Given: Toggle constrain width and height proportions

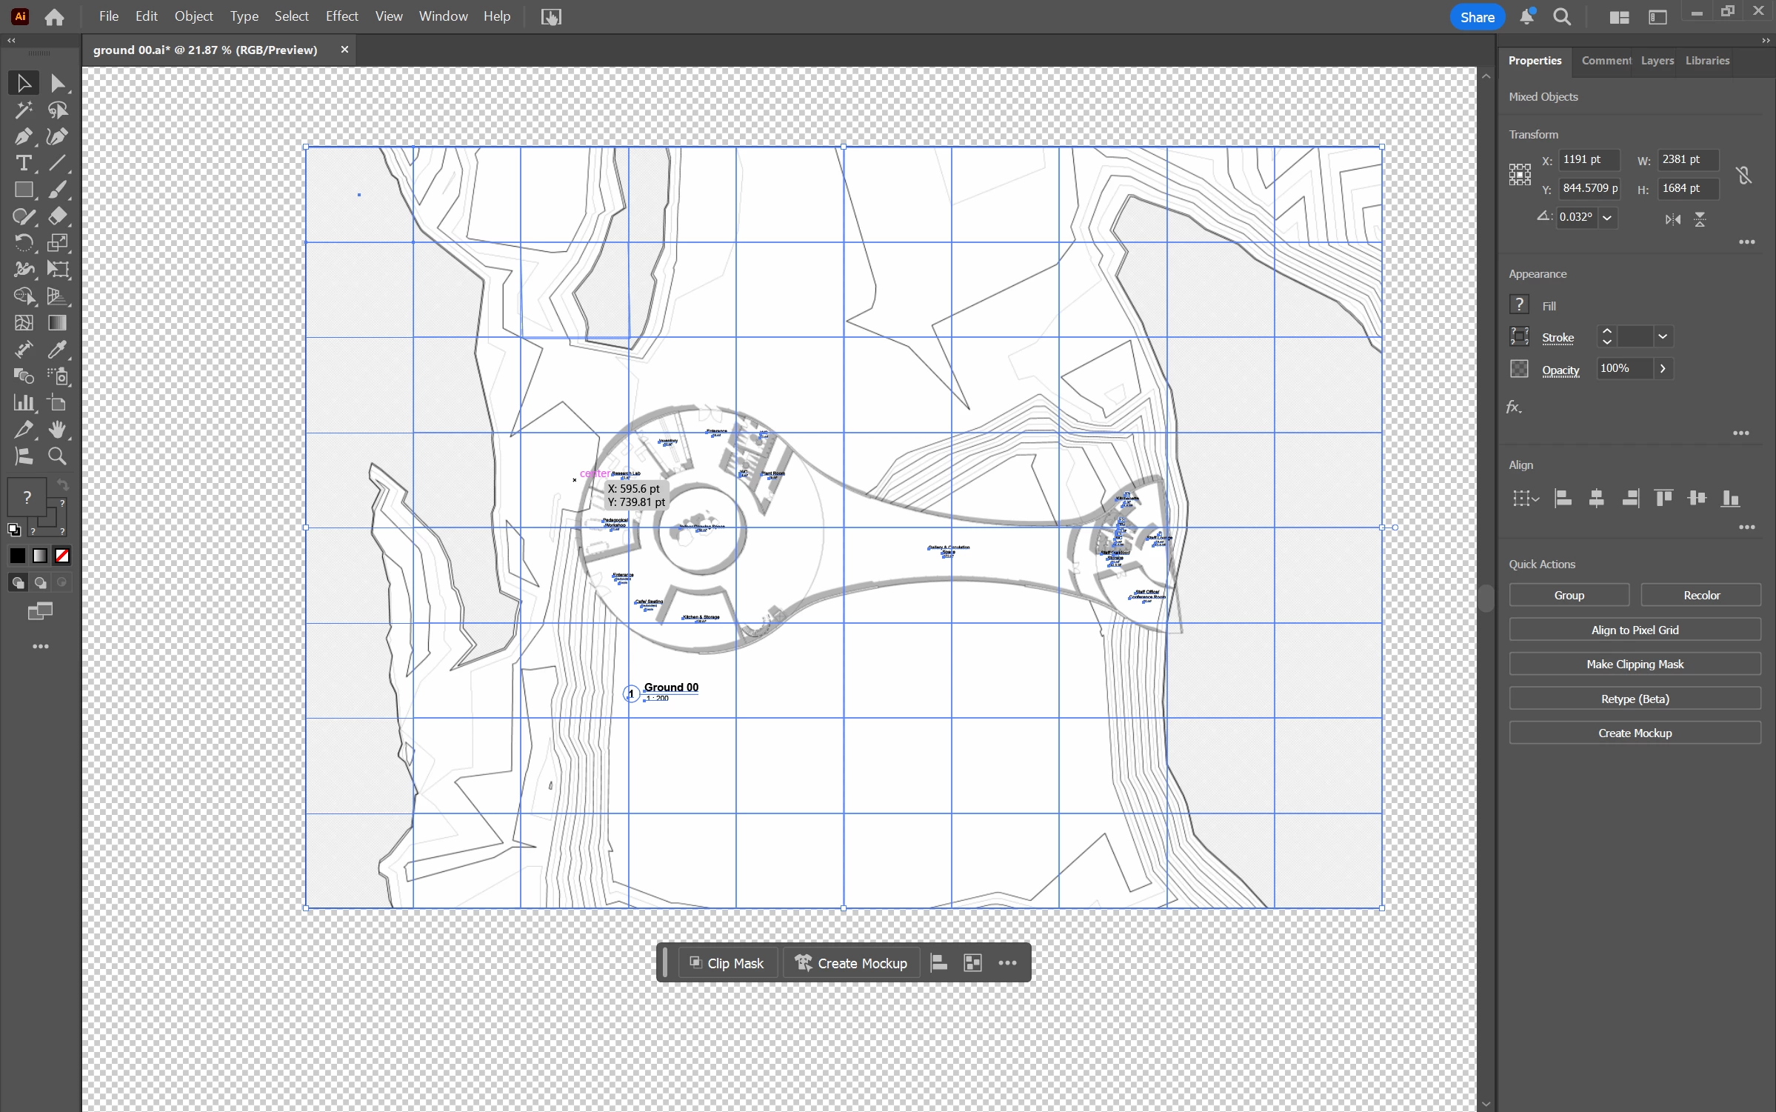Looking at the screenshot, I should coord(1743,175).
